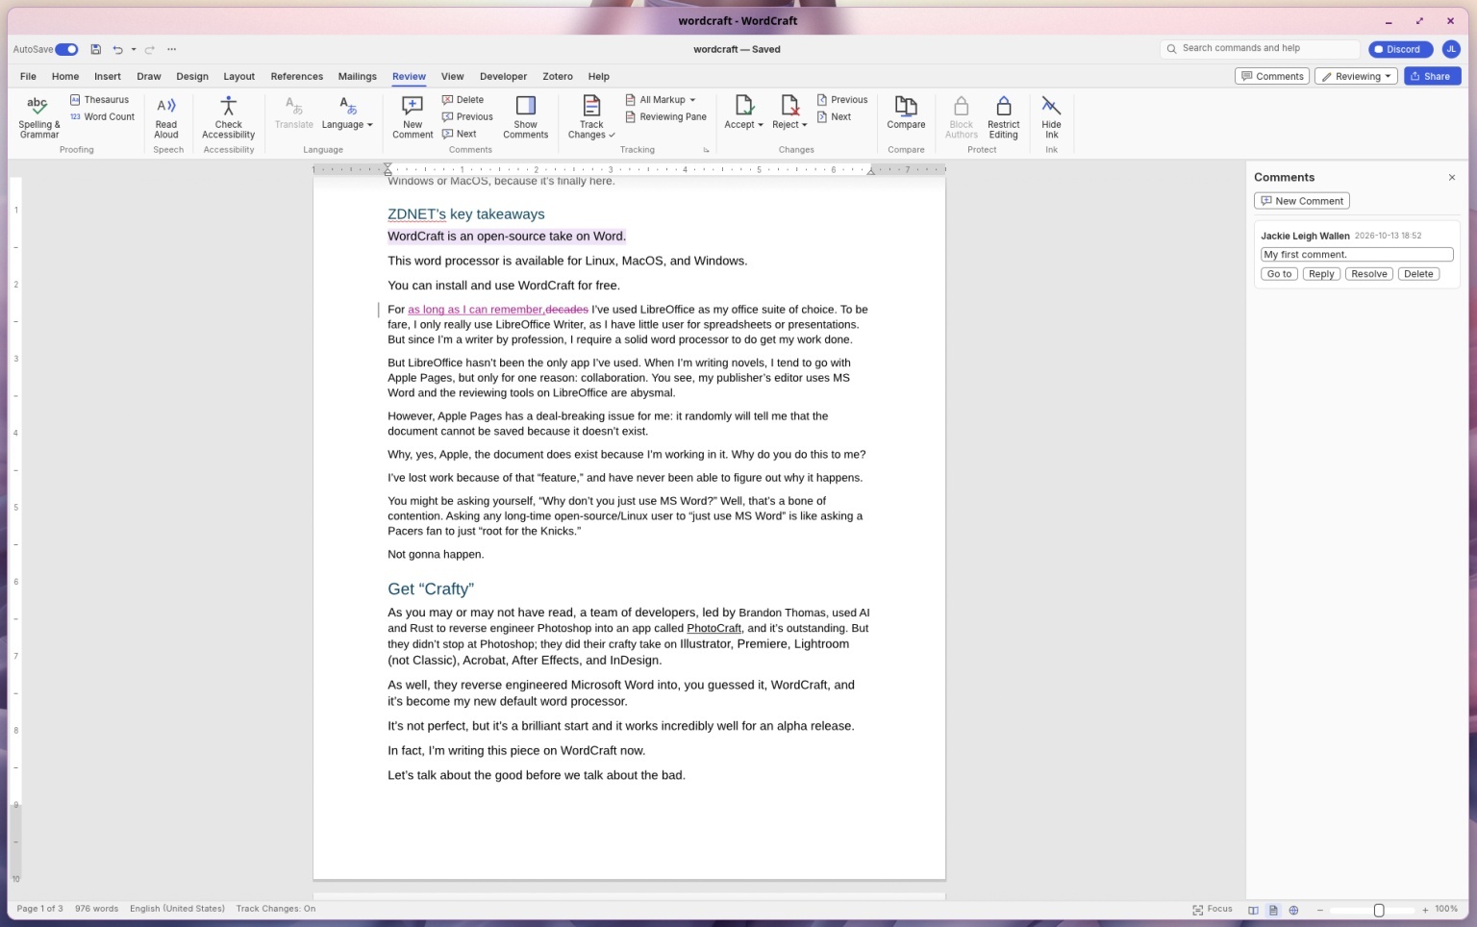Image resolution: width=1477 pixels, height=927 pixels.
Task: Undo the last action
Action: tap(117, 49)
